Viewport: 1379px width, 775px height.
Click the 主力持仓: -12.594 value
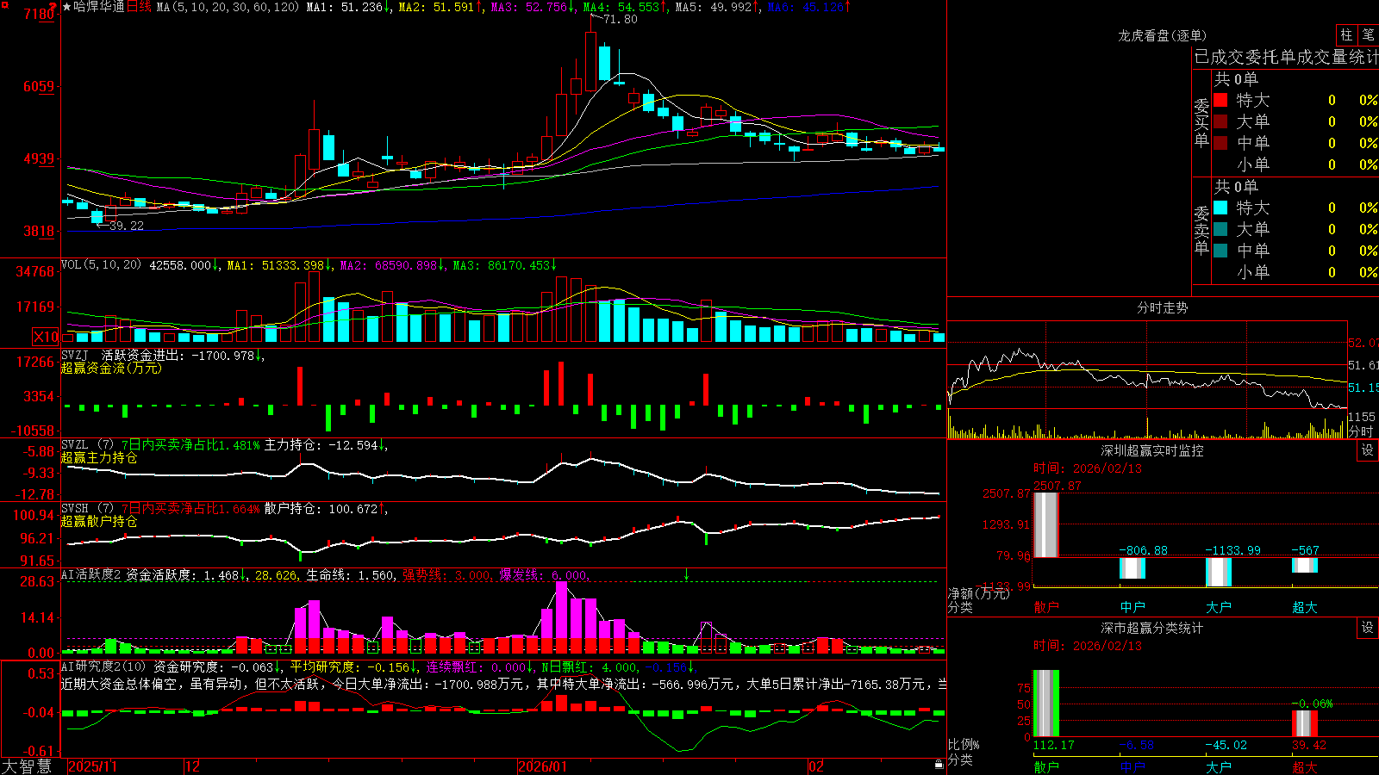click(x=322, y=445)
